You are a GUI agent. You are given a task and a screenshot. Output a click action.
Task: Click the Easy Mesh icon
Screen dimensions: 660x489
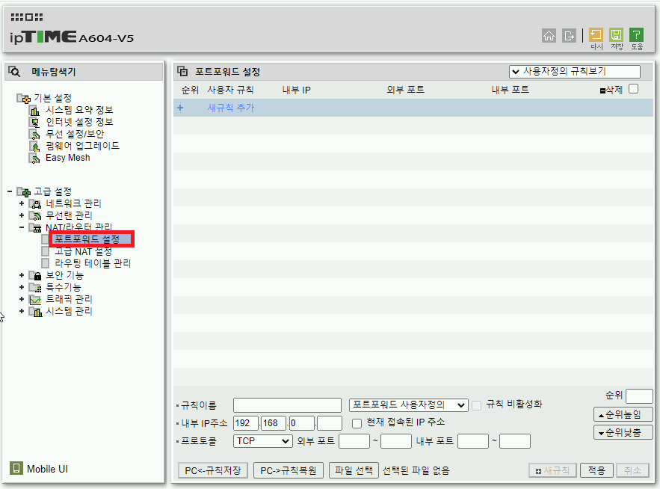coord(34,159)
